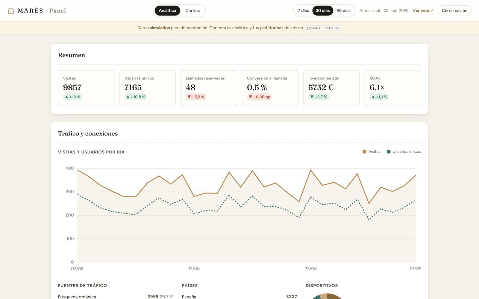Click the 400 y-axis label
This screenshot has height=299, width=479.
click(x=69, y=168)
